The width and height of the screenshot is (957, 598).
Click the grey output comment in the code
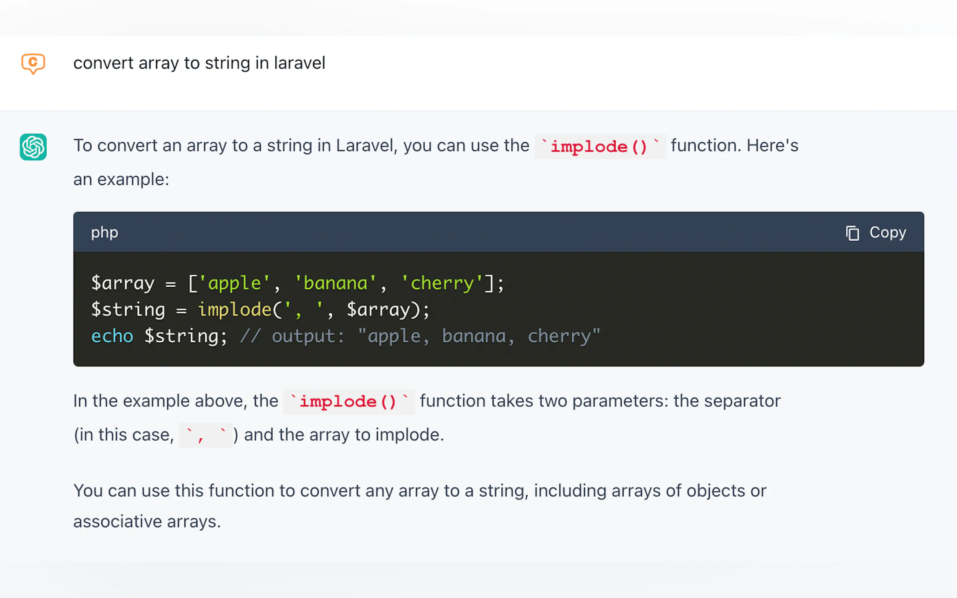pos(419,337)
